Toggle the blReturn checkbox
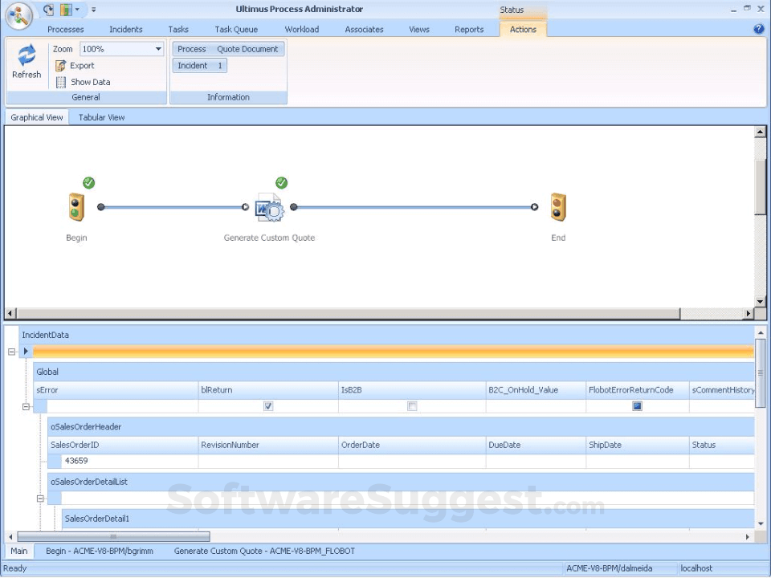 pos(268,406)
